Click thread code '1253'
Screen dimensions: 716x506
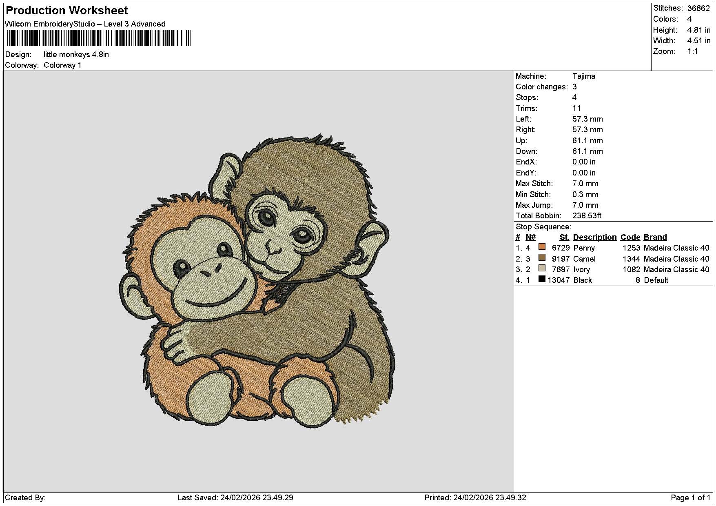[632, 248]
